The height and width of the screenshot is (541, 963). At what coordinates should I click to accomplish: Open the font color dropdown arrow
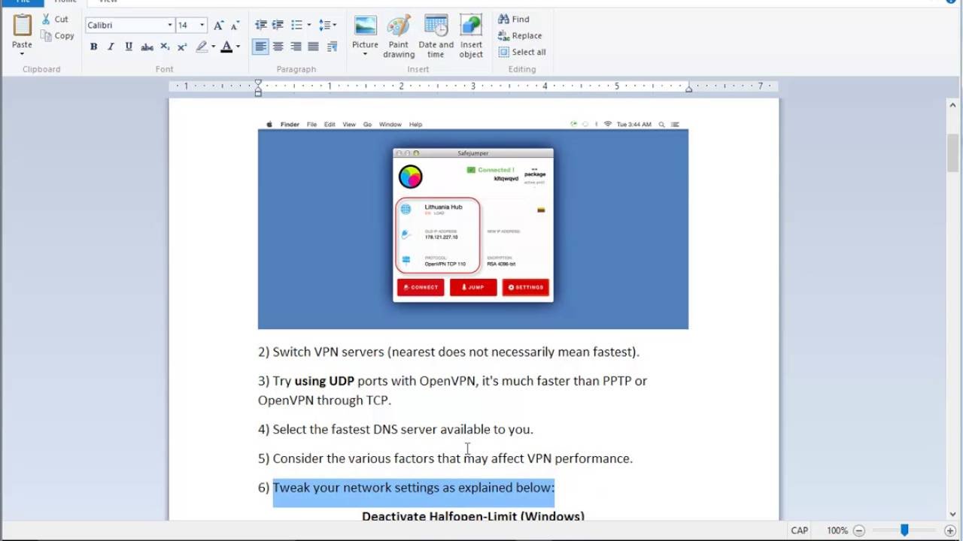pyautogui.click(x=238, y=47)
